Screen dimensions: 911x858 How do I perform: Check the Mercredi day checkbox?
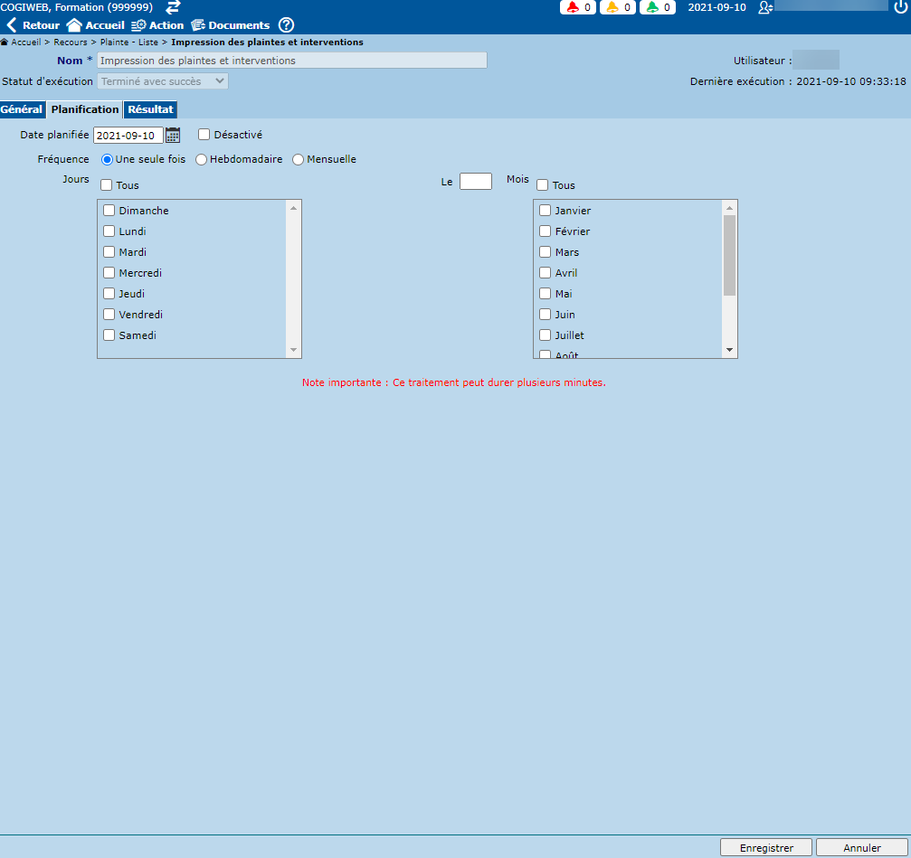[109, 273]
